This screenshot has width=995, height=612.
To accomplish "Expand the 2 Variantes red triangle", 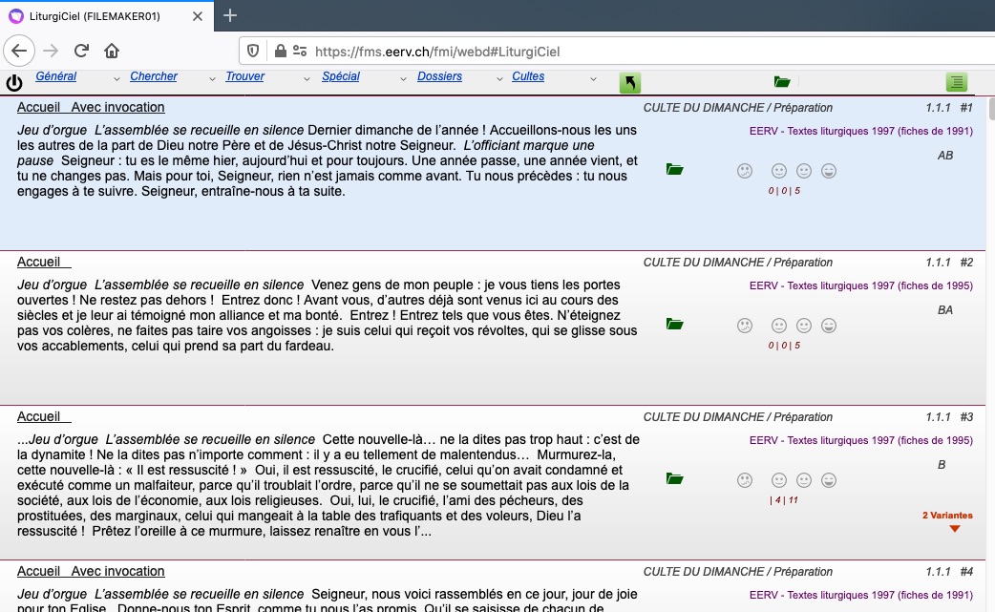I will pos(954,528).
